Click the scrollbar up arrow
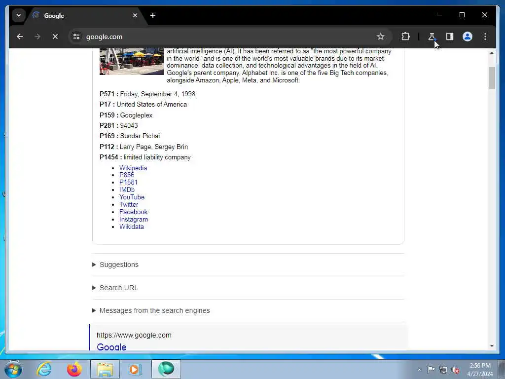The height and width of the screenshot is (379, 505). point(492,53)
